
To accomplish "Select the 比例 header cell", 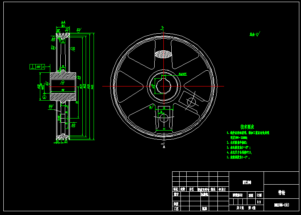I will (259, 195).
